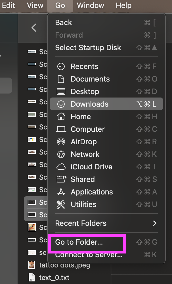
Task: Click the Shared folder icon
Action: pos(61,179)
